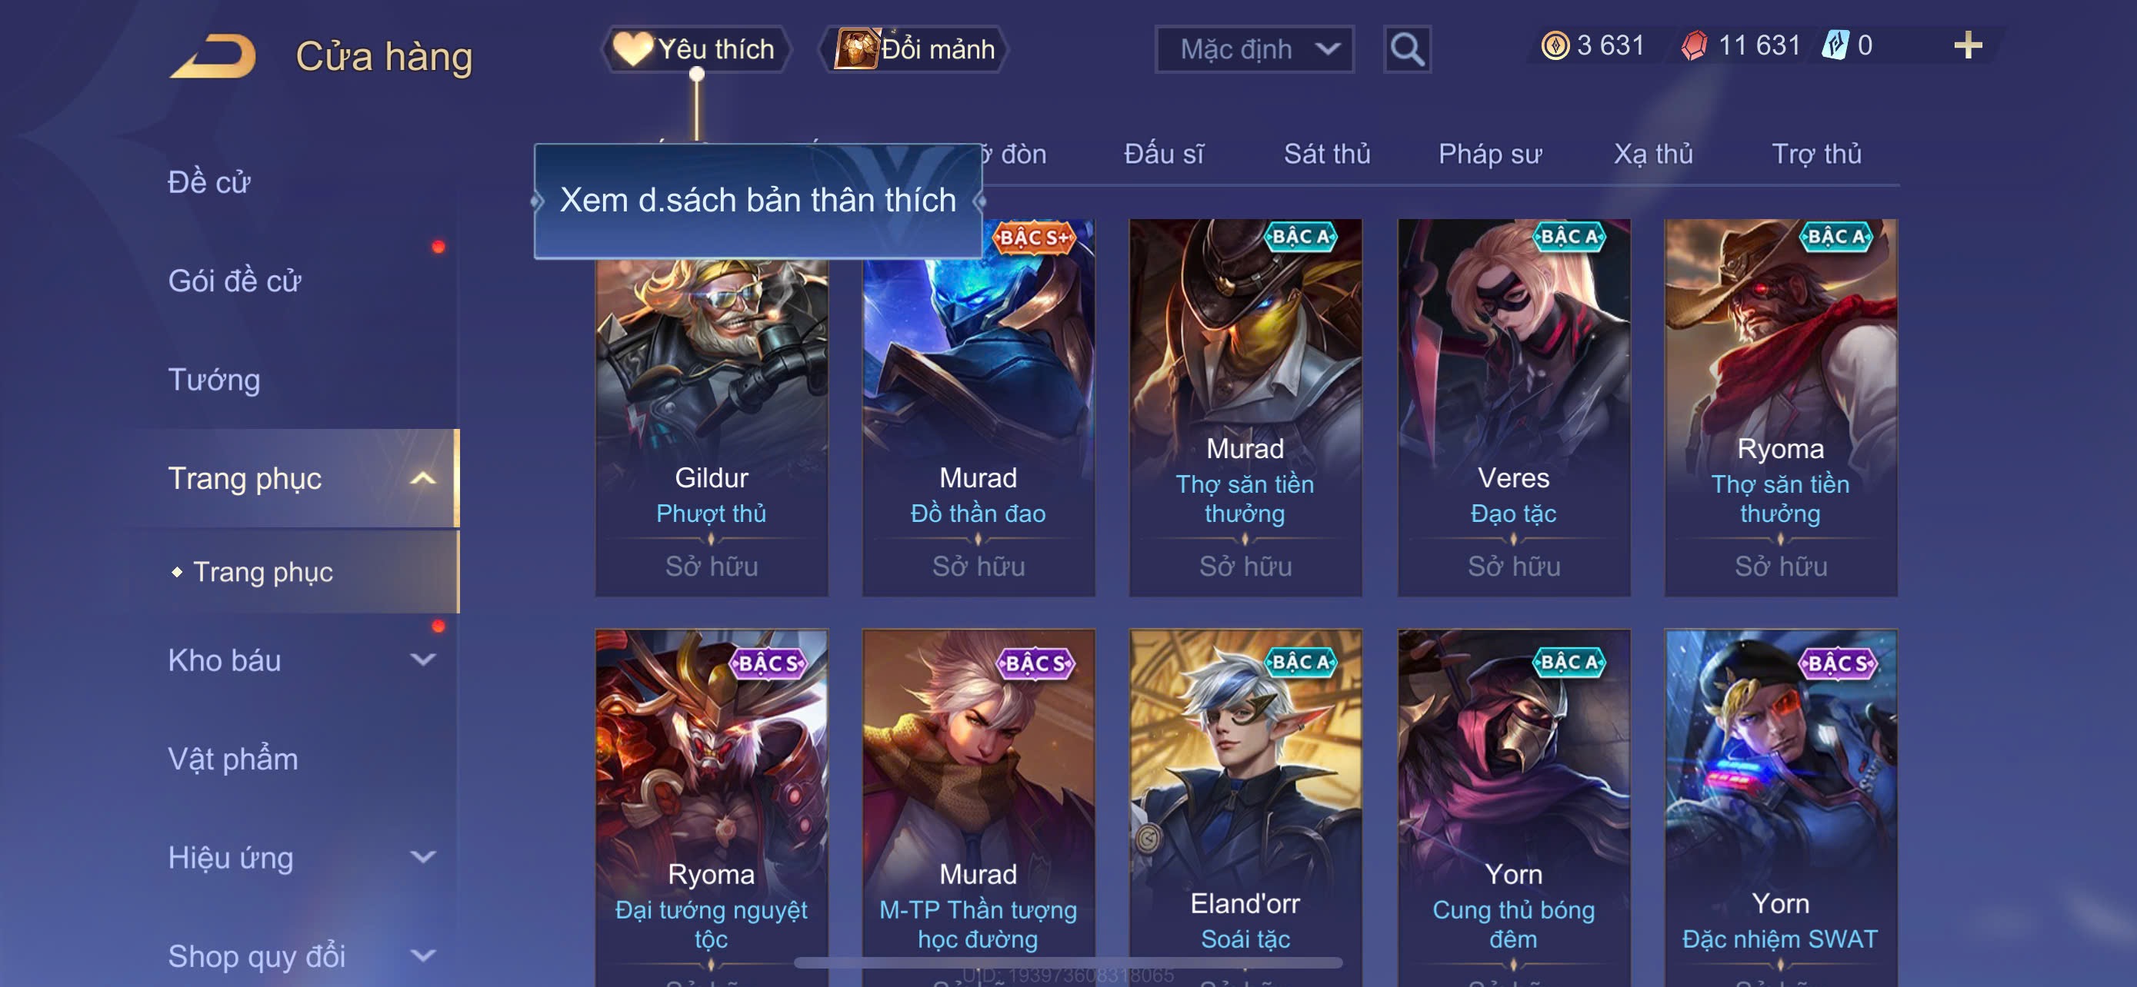Add currency with the plus icon
Screen dimensions: 2137x987
(x=1967, y=45)
